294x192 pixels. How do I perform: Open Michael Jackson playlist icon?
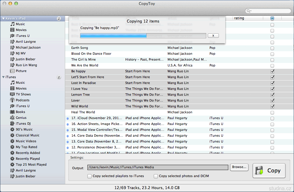pyautogui.click(x=12, y=47)
